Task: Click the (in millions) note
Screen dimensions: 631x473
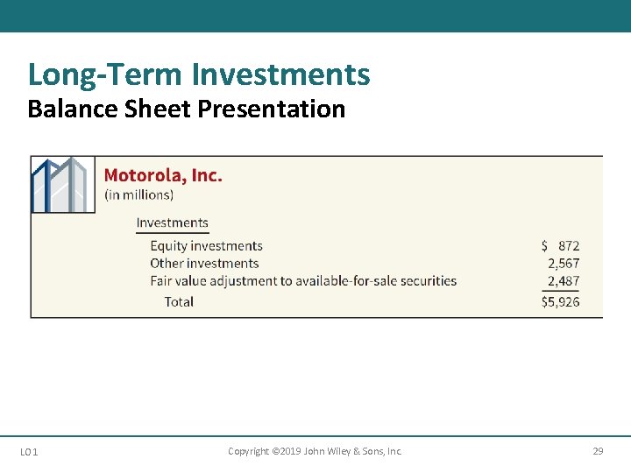Action: [139, 195]
